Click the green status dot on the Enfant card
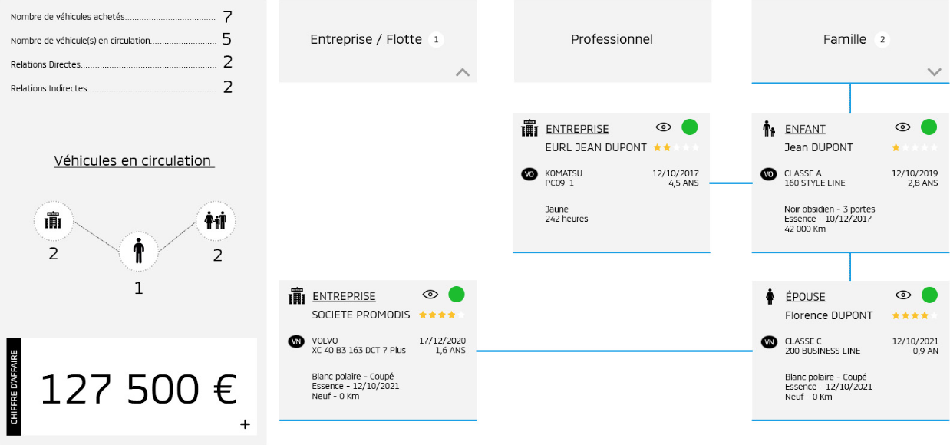 tap(929, 127)
